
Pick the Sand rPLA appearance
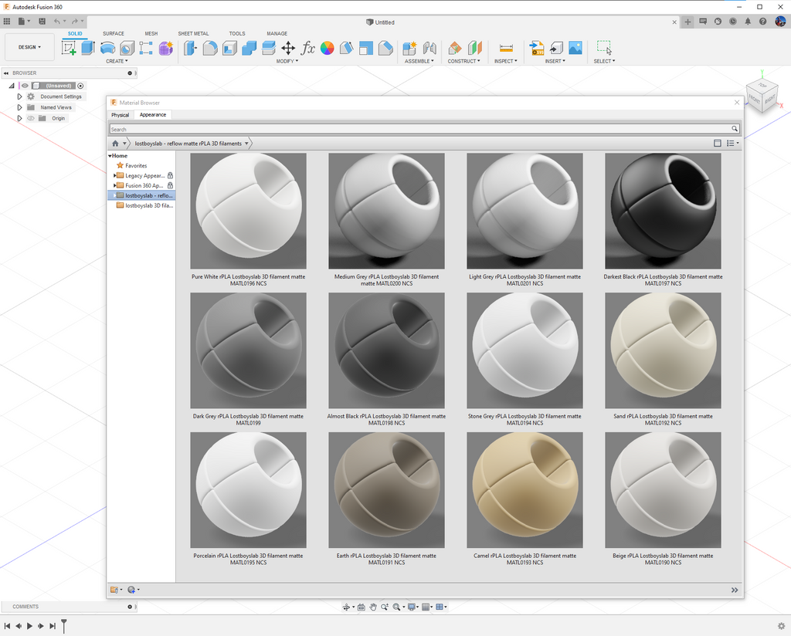pyautogui.click(x=663, y=350)
